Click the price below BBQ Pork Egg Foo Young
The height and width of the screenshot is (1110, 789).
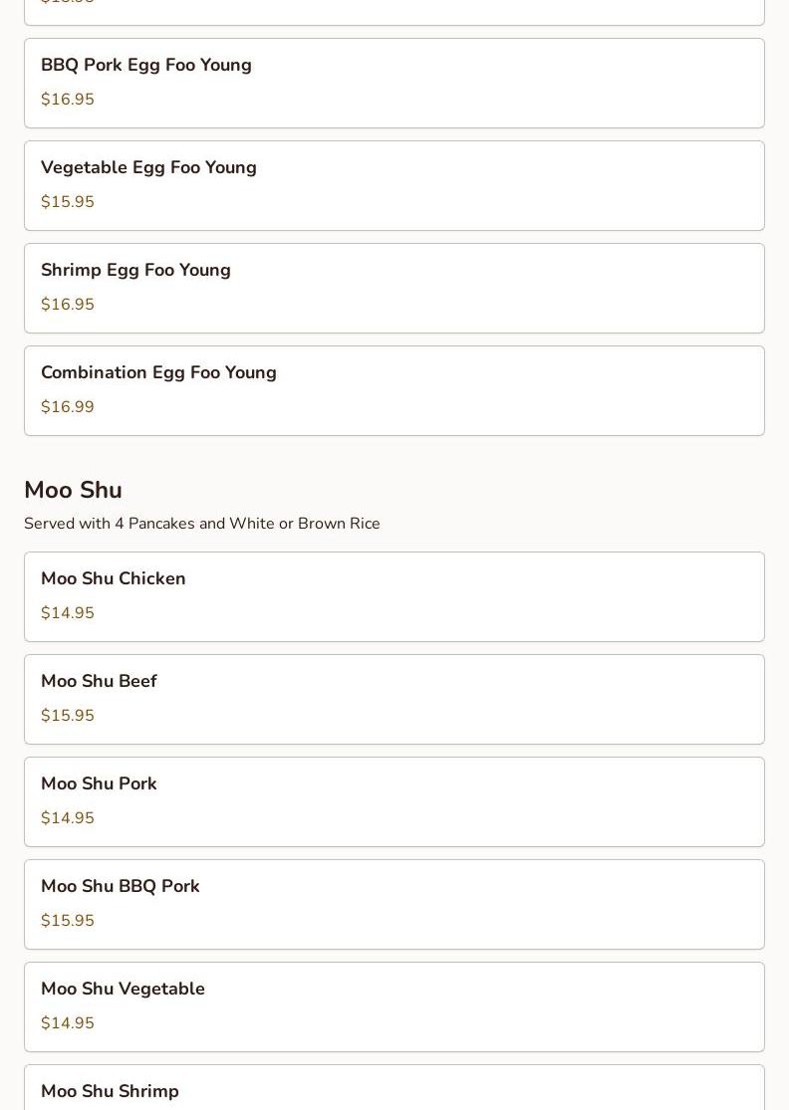coord(68,100)
